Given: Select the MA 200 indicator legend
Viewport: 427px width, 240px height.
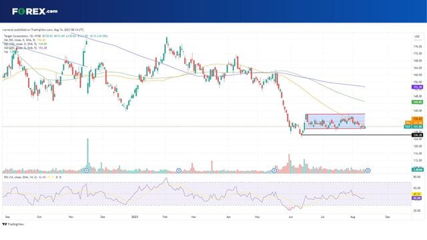Looking at the screenshot, I should click(x=25, y=47).
